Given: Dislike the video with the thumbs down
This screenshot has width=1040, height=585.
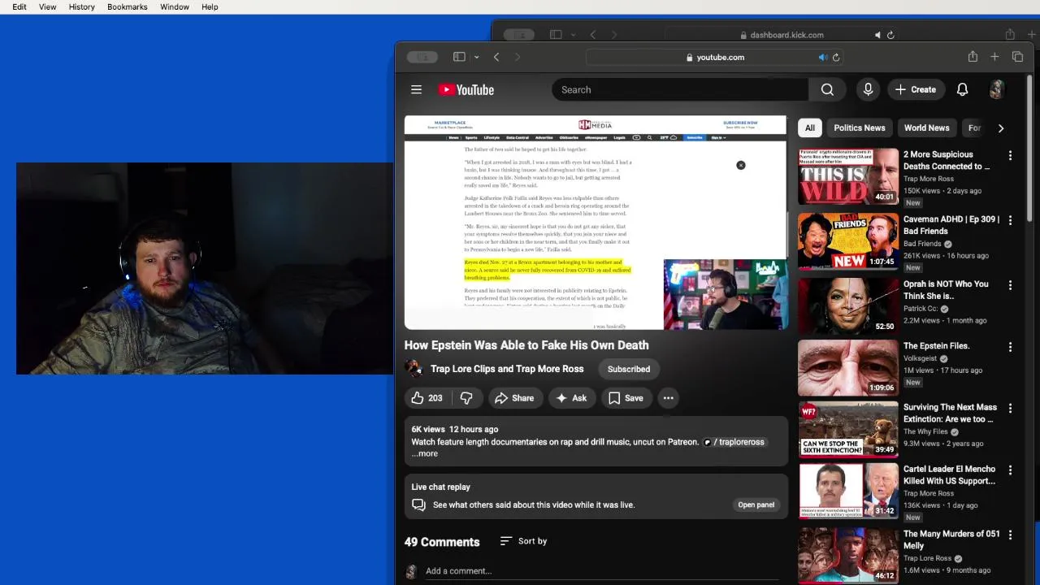Looking at the screenshot, I should (466, 398).
